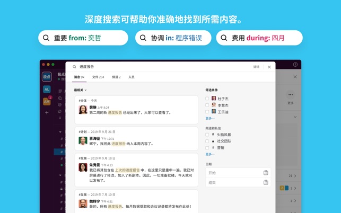
Task: Switch to the 频道 2 tab
Action: click(x=116, y=77)
